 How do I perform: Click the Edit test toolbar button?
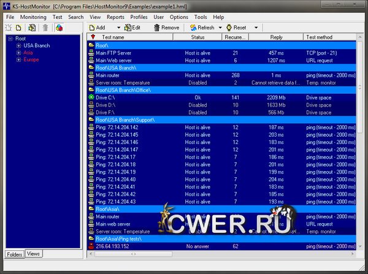(132, 28)
